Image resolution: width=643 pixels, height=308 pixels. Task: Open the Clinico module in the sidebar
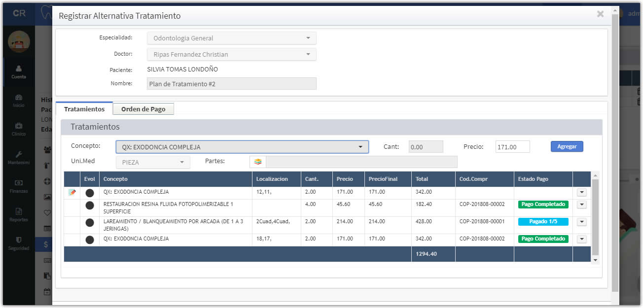tap(19, 130)
